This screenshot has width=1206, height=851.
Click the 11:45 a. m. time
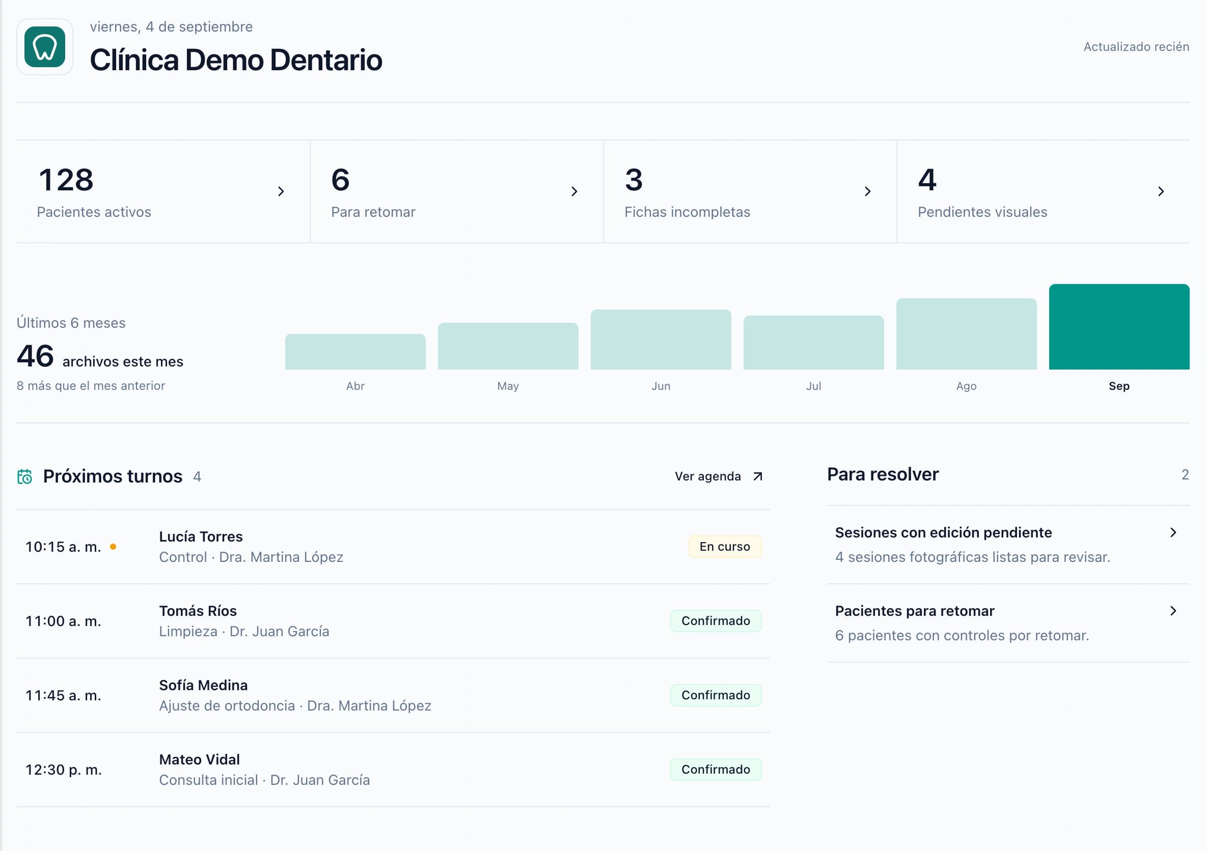click(x=63, y=695)
